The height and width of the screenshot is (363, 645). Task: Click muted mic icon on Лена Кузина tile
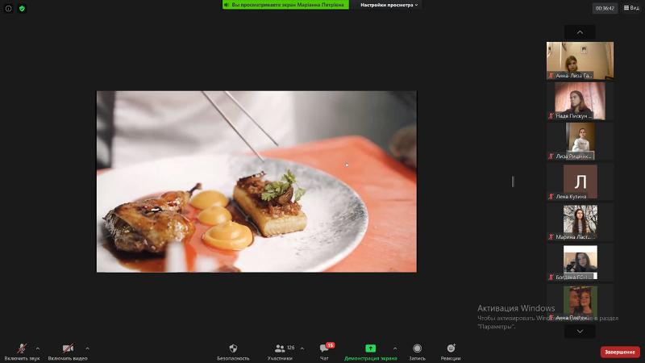pyautogui.click(x=551, y=196)
